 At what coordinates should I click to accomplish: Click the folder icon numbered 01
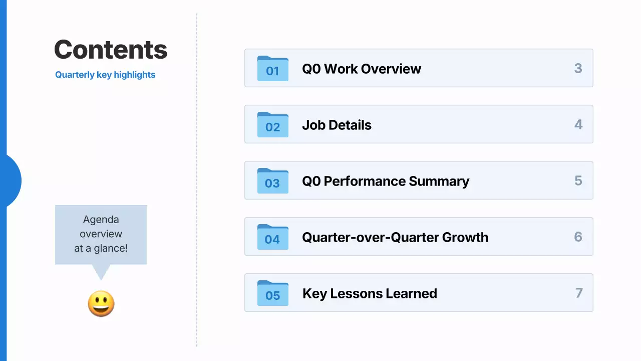click(272, 69)
